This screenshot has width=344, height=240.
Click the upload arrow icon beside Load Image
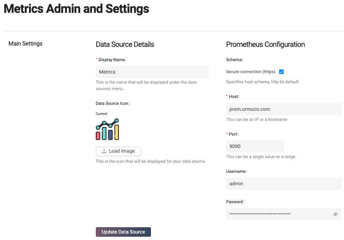104,151
